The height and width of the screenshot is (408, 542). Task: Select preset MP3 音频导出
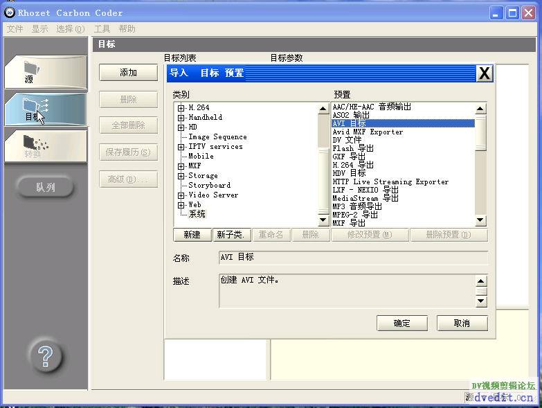357,206
